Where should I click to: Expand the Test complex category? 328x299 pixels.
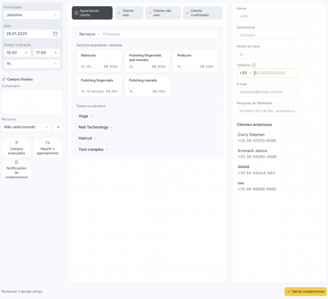(93, 149)
